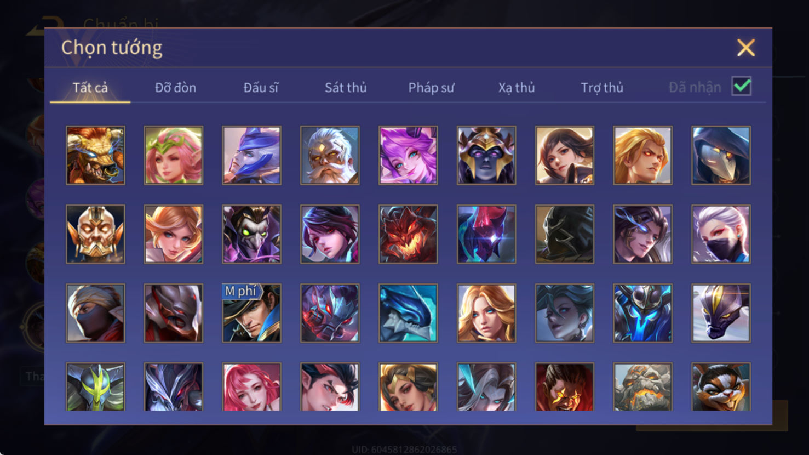
Task: Switch to the Đỡ đòn tab
Action: click(175, 88)
